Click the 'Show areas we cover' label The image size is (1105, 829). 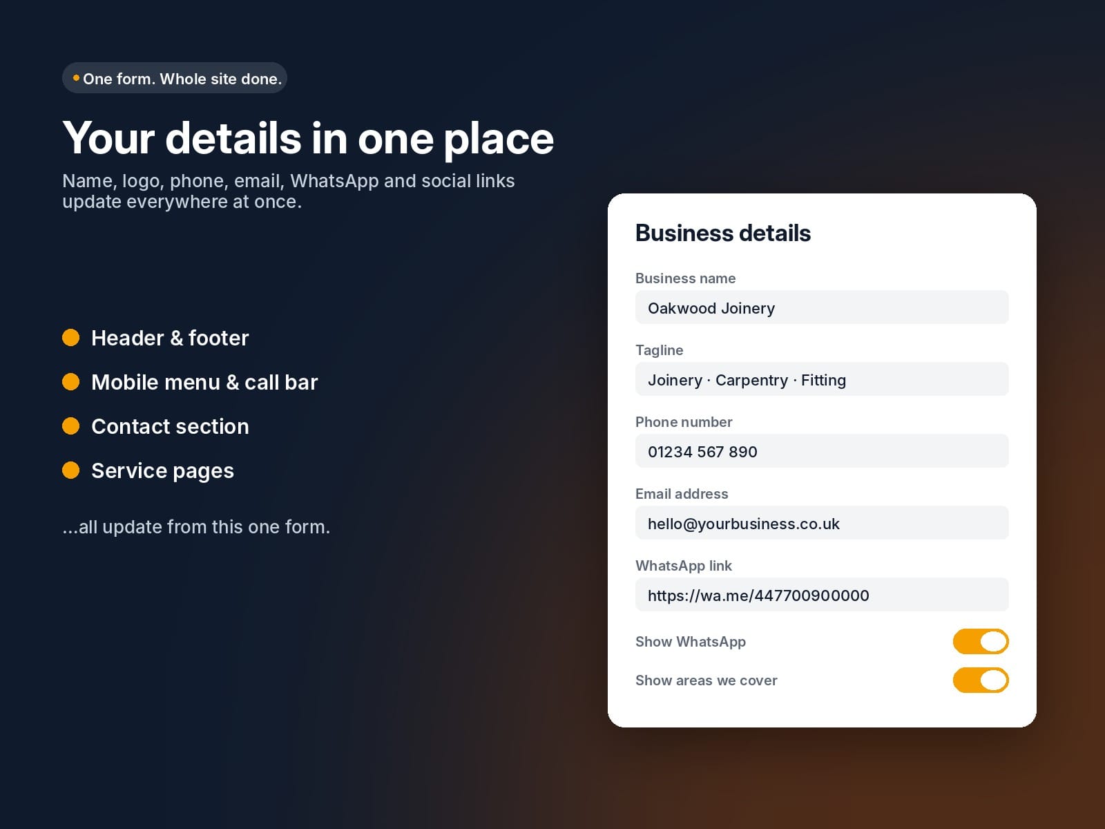click(x=707, y=680)
